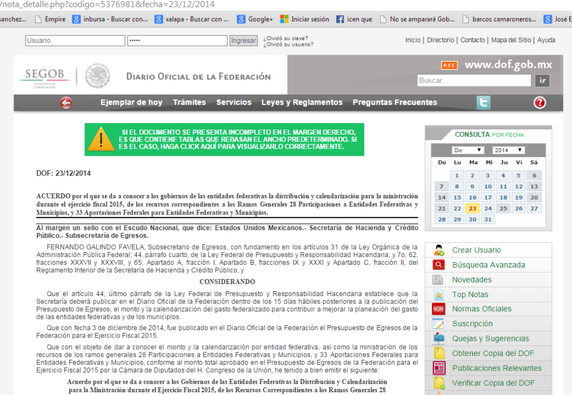
Task: Click the yellow warning triangle icon
Action: click(x=101, y=139)
